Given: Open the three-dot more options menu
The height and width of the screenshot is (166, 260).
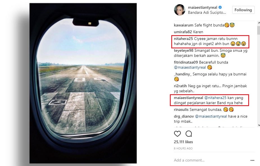Looking at the screenshot, I should click(x=252, y=160).
